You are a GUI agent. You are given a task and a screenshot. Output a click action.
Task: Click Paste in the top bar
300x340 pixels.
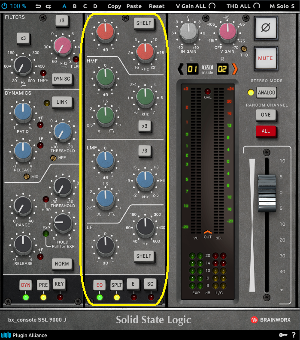(x=134, y=6)
